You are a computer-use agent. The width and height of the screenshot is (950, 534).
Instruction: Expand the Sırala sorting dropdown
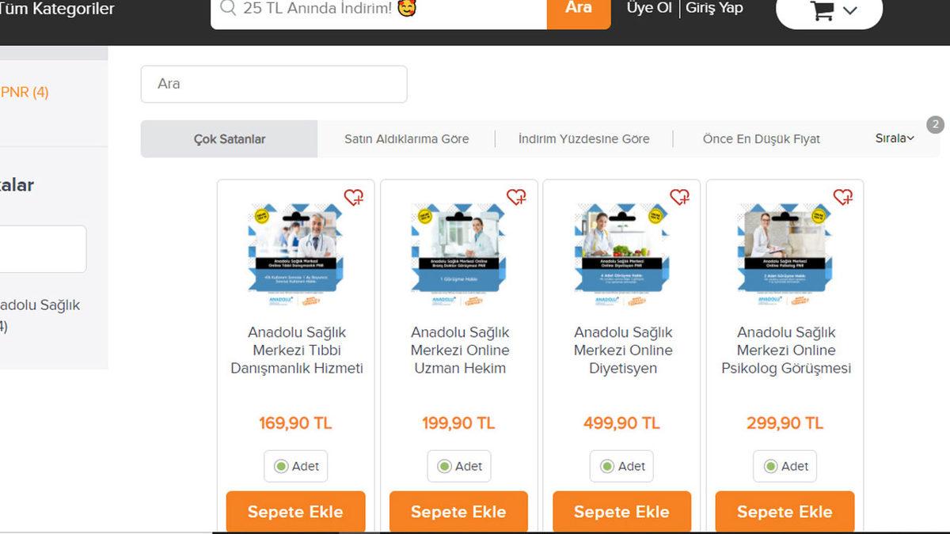[x=895, y=138]
